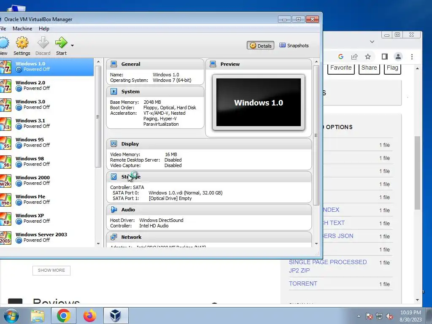432x324 pixels.
Task: Open the Machine menu
Action: tap(22, 29)
